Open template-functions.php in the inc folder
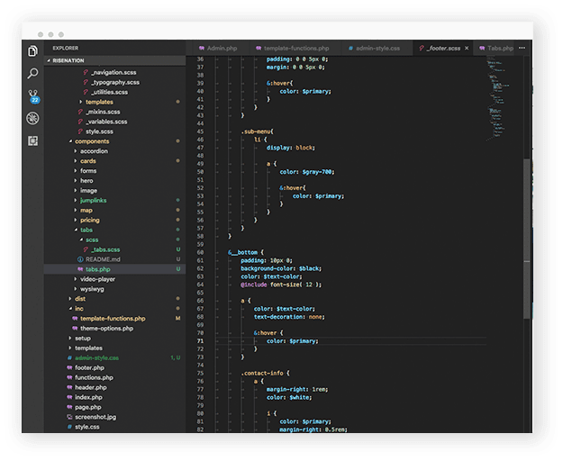 pos(113,319)
